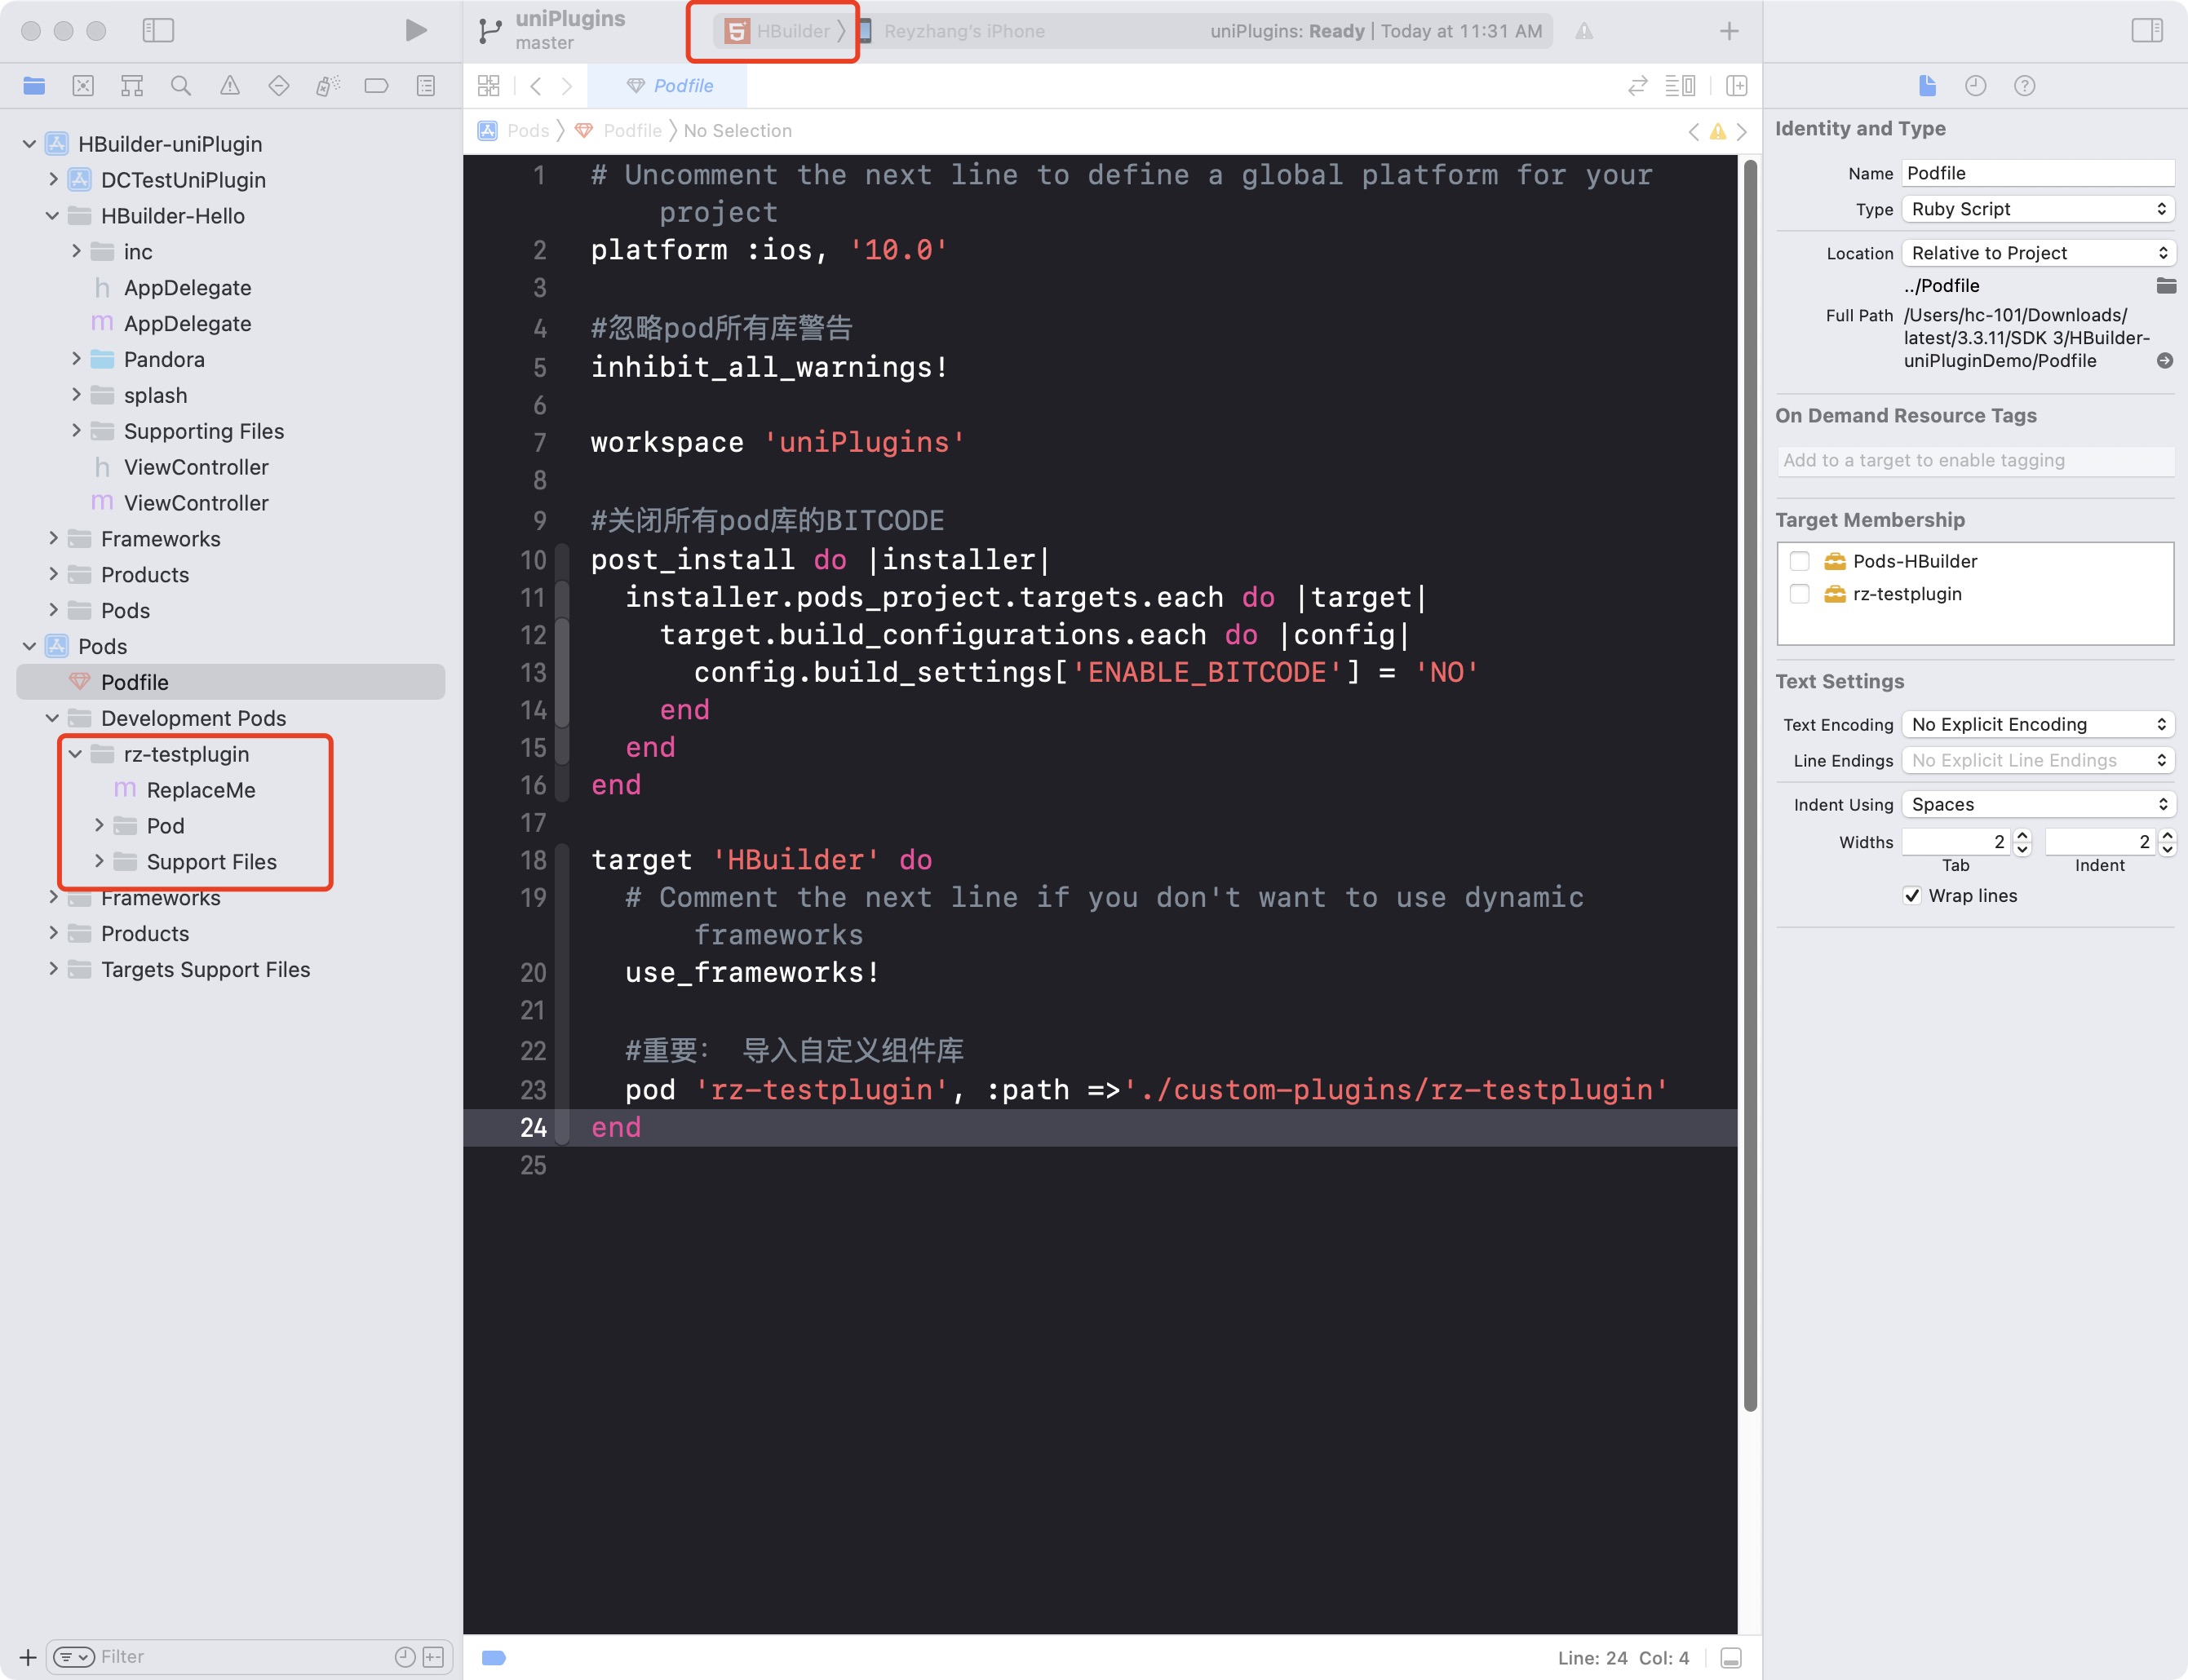This screenshot has width=2188, height=1680.
Task: Open the Project navigator folder icon
Action: click(34, 86)
